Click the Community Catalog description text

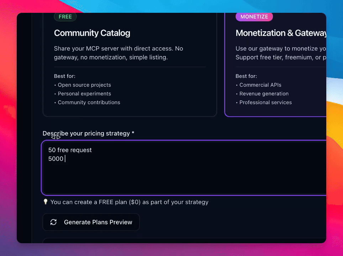[x=118, y=53]
